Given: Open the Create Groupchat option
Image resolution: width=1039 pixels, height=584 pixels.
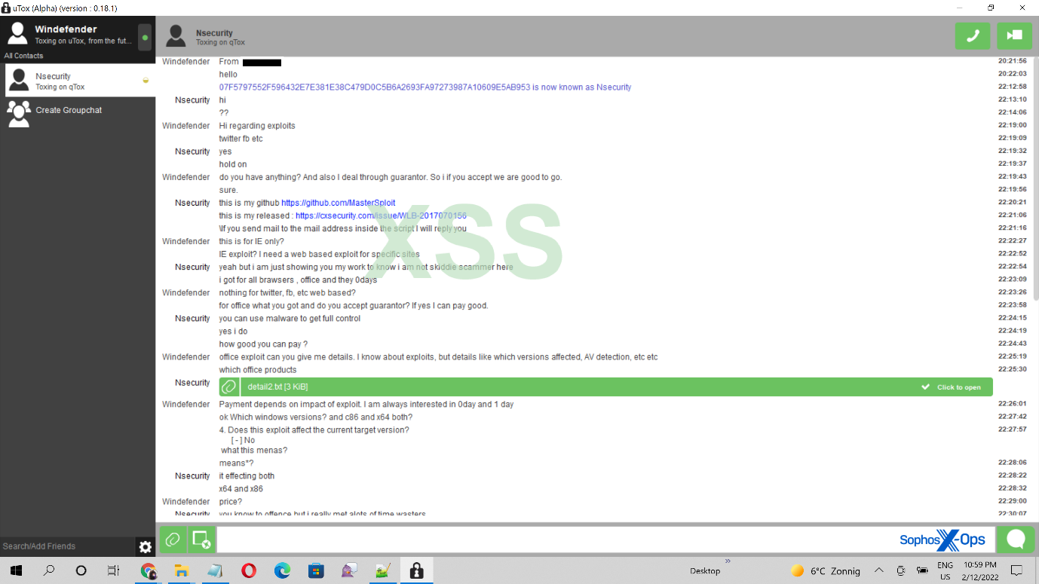Looking at the screenshot, I should 68,110.
